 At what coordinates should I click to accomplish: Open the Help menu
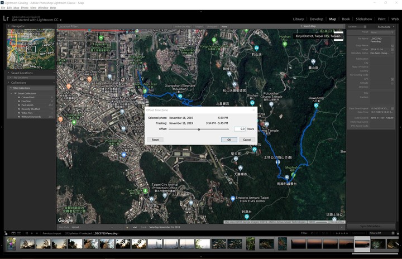pos(53,8)
